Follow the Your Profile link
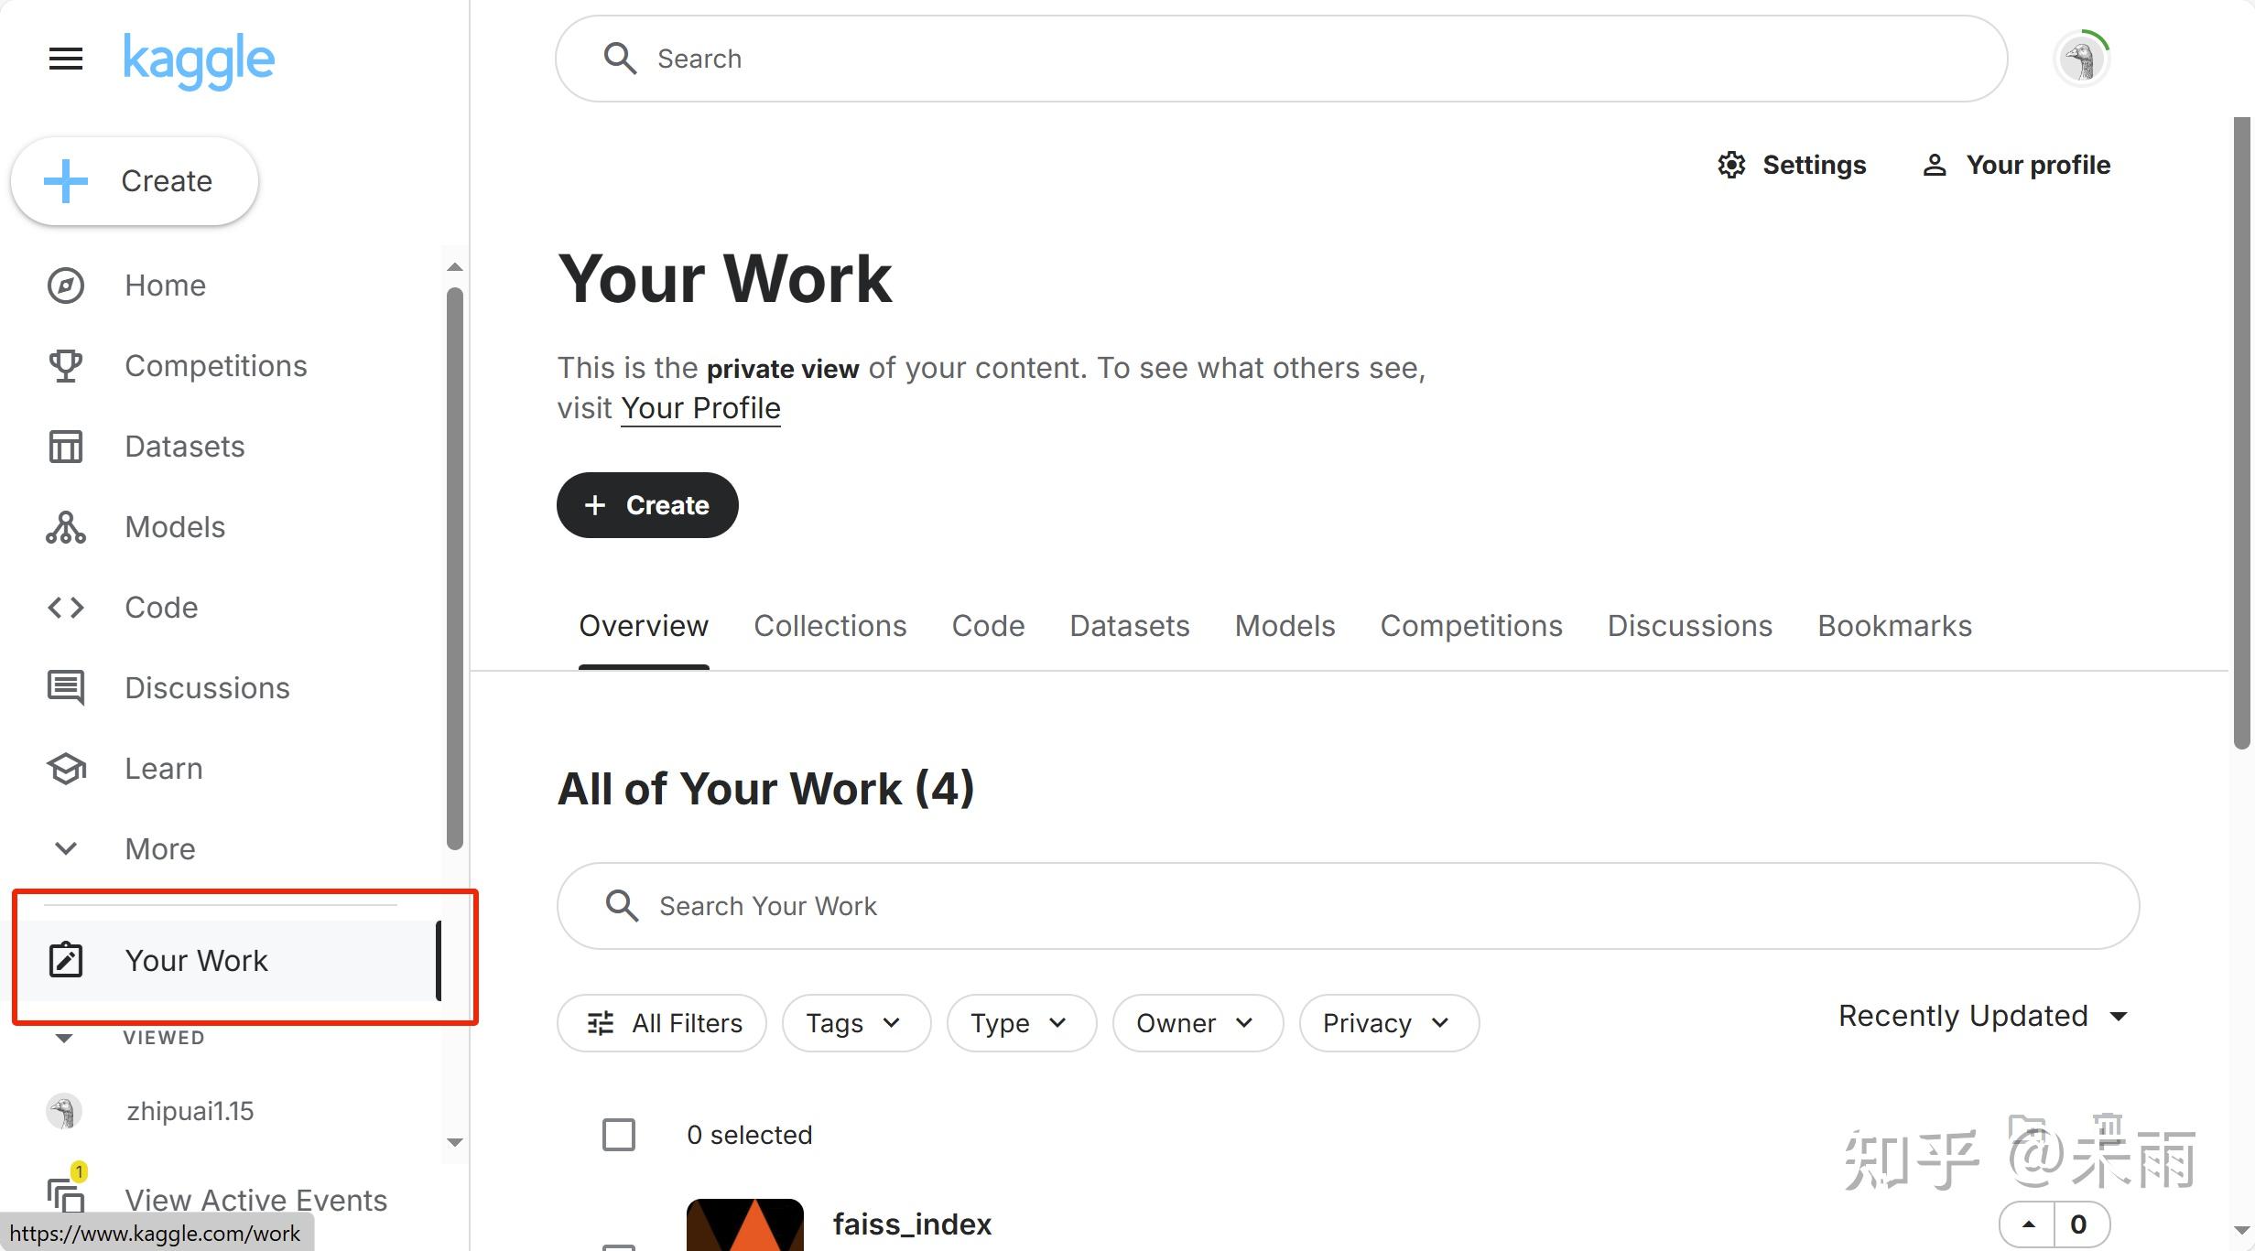 click(x=700, y=408)
